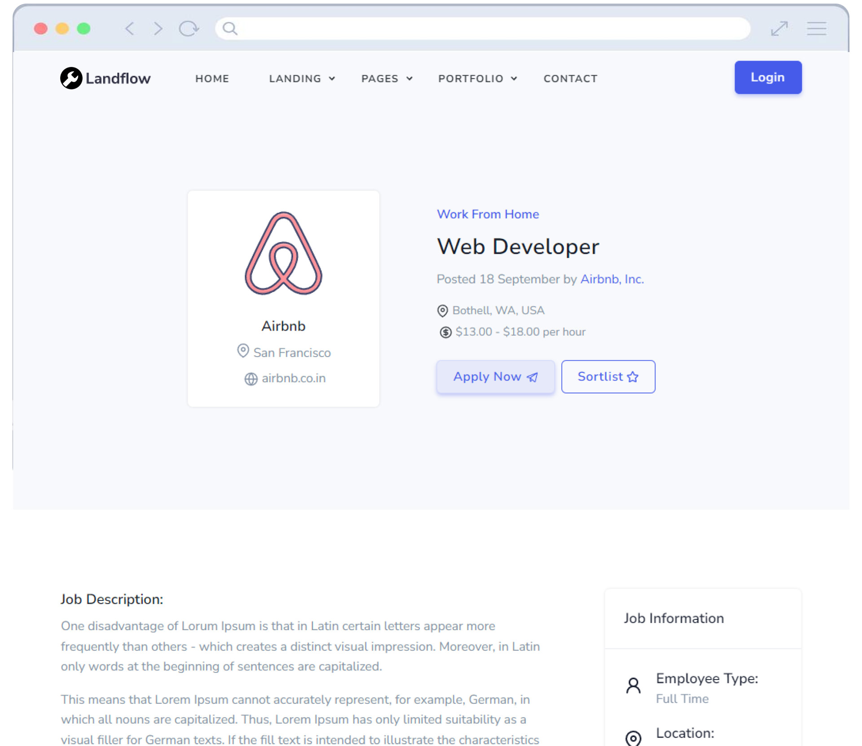Click the search magnifier icon in address bar
The image size is (862, 746).
[x=230, y=28]
